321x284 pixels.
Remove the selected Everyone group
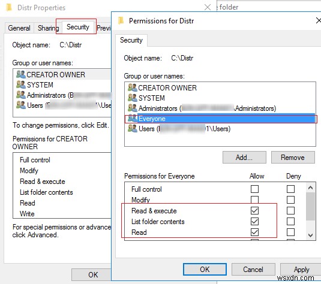click(293, 158)
